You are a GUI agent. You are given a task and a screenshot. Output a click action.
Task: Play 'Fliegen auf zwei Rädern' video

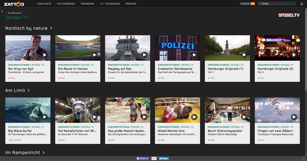(x=294, y=117)
